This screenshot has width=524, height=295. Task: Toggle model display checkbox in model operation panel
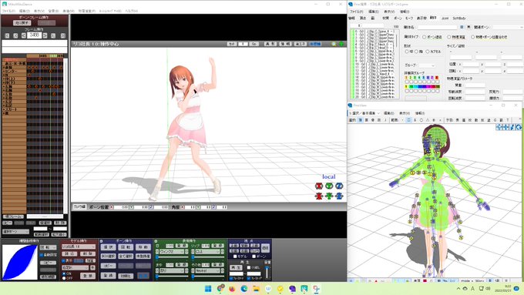(63, 260)
